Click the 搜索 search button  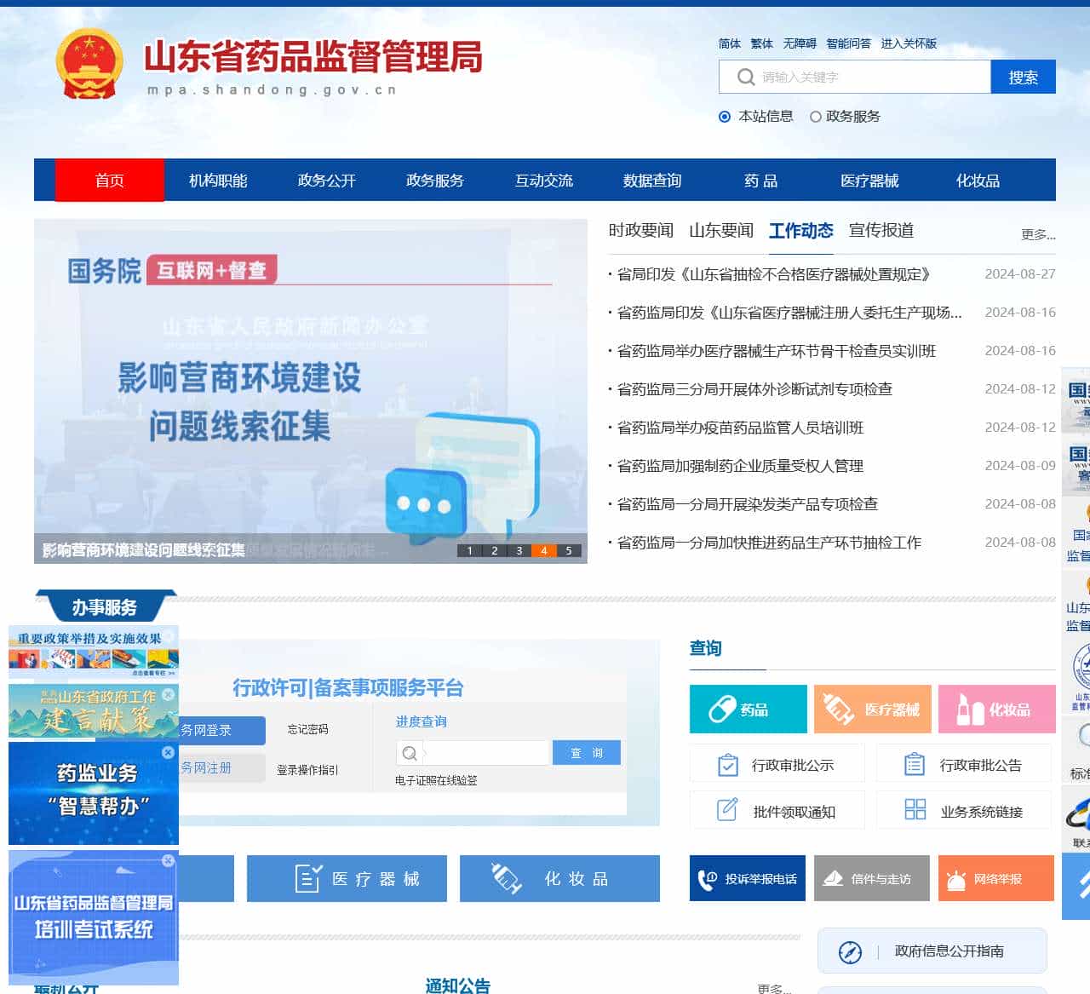coord(1023,77)
